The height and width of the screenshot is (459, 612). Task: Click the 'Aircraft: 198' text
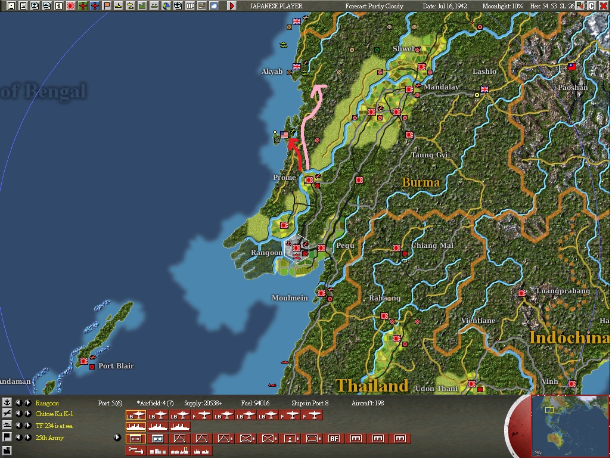[x=367, y=403]
